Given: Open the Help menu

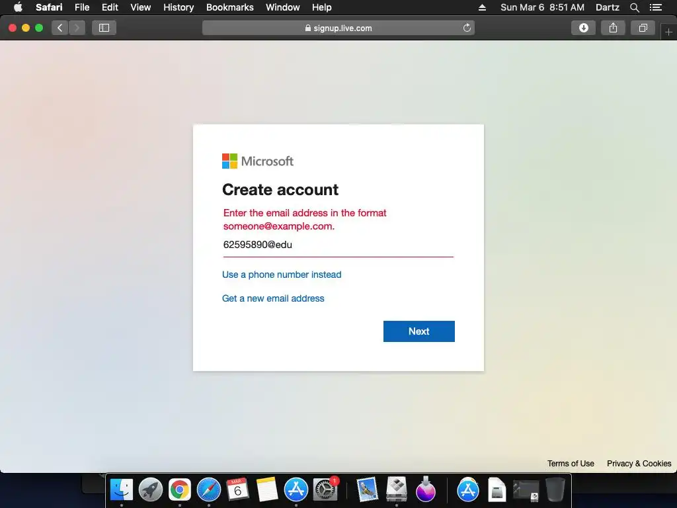Looking at the screenshot, I should point(322,7).
